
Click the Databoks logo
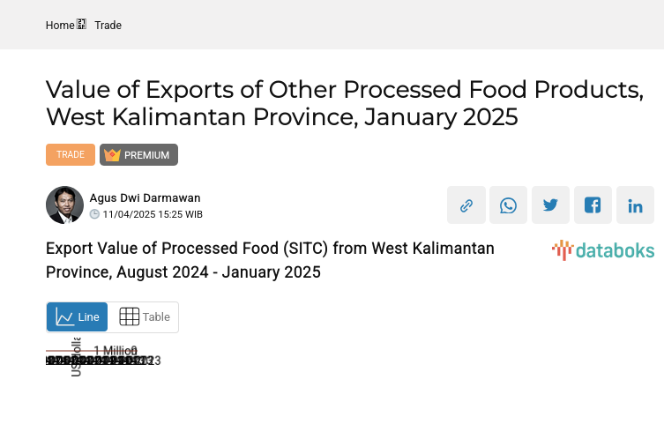pos(603,250)
